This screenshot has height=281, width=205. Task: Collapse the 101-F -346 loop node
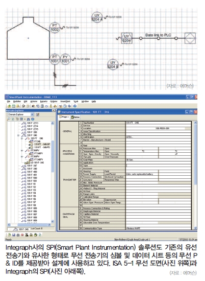(18, 135)
